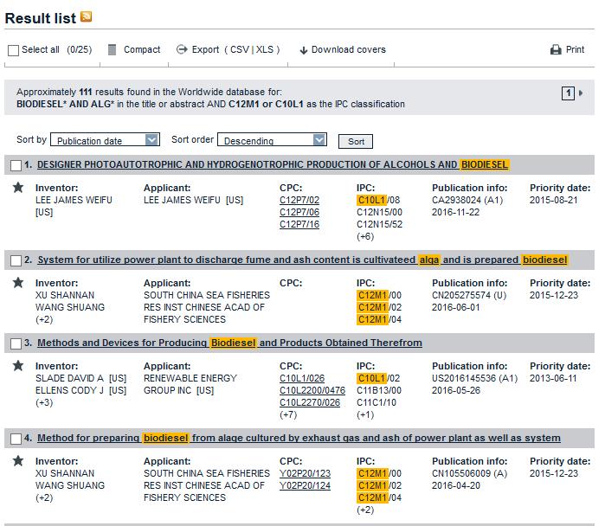605x526 pixels.
Task: Export results as CSV
Action: pos(240,50)
